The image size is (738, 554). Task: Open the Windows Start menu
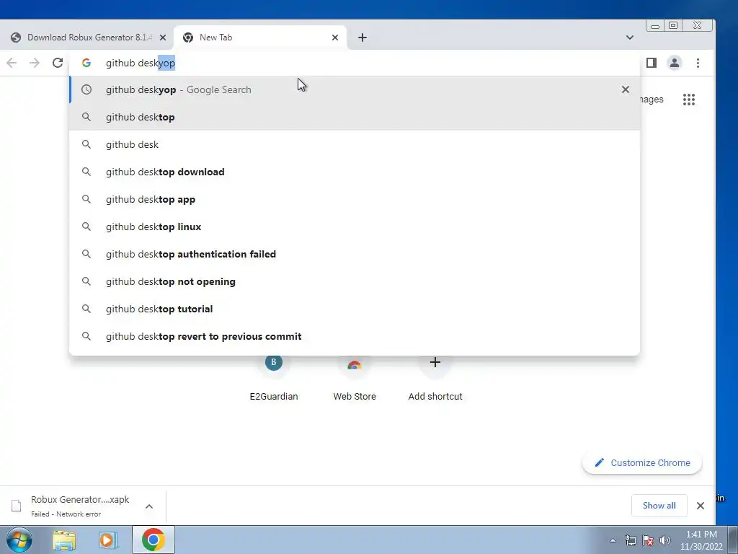(19, 540)
